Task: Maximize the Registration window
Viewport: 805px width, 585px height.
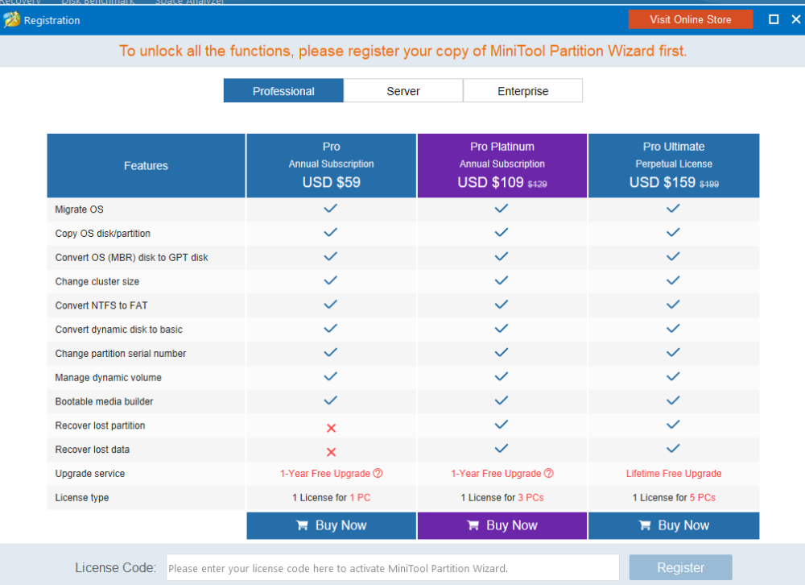Action: tap(774, 19)
